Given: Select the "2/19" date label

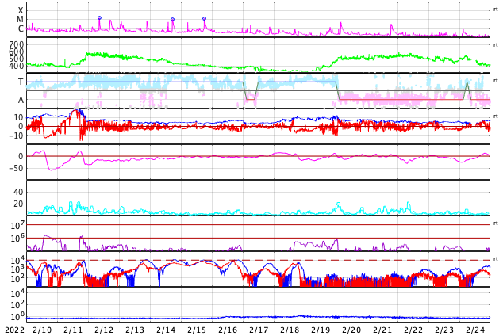Looking at the screenshot, I should point(321,330).
